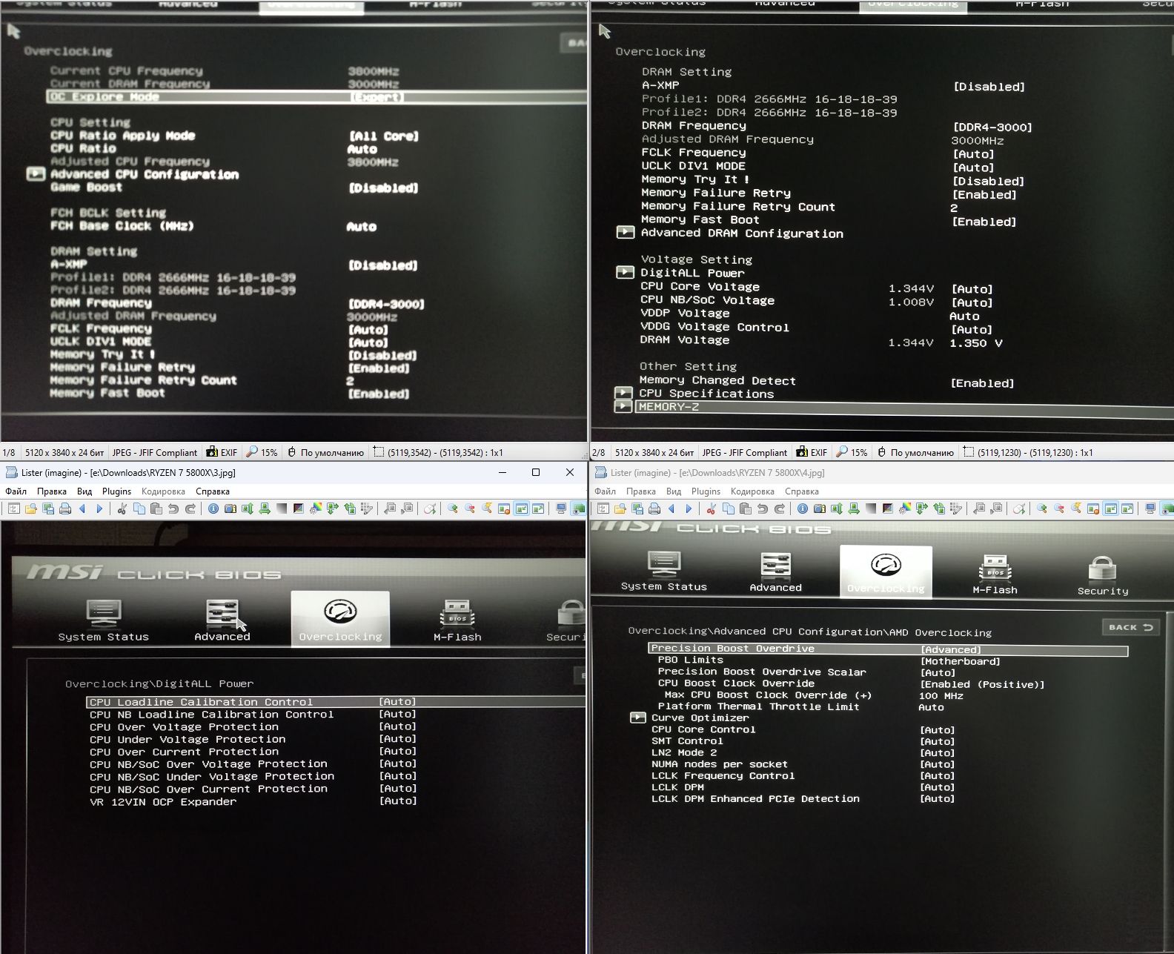The width and height of the screenshot is (1174, 954).
Task: Show image info in the 4.jpg window toolbar
Action: click(803, 509)
